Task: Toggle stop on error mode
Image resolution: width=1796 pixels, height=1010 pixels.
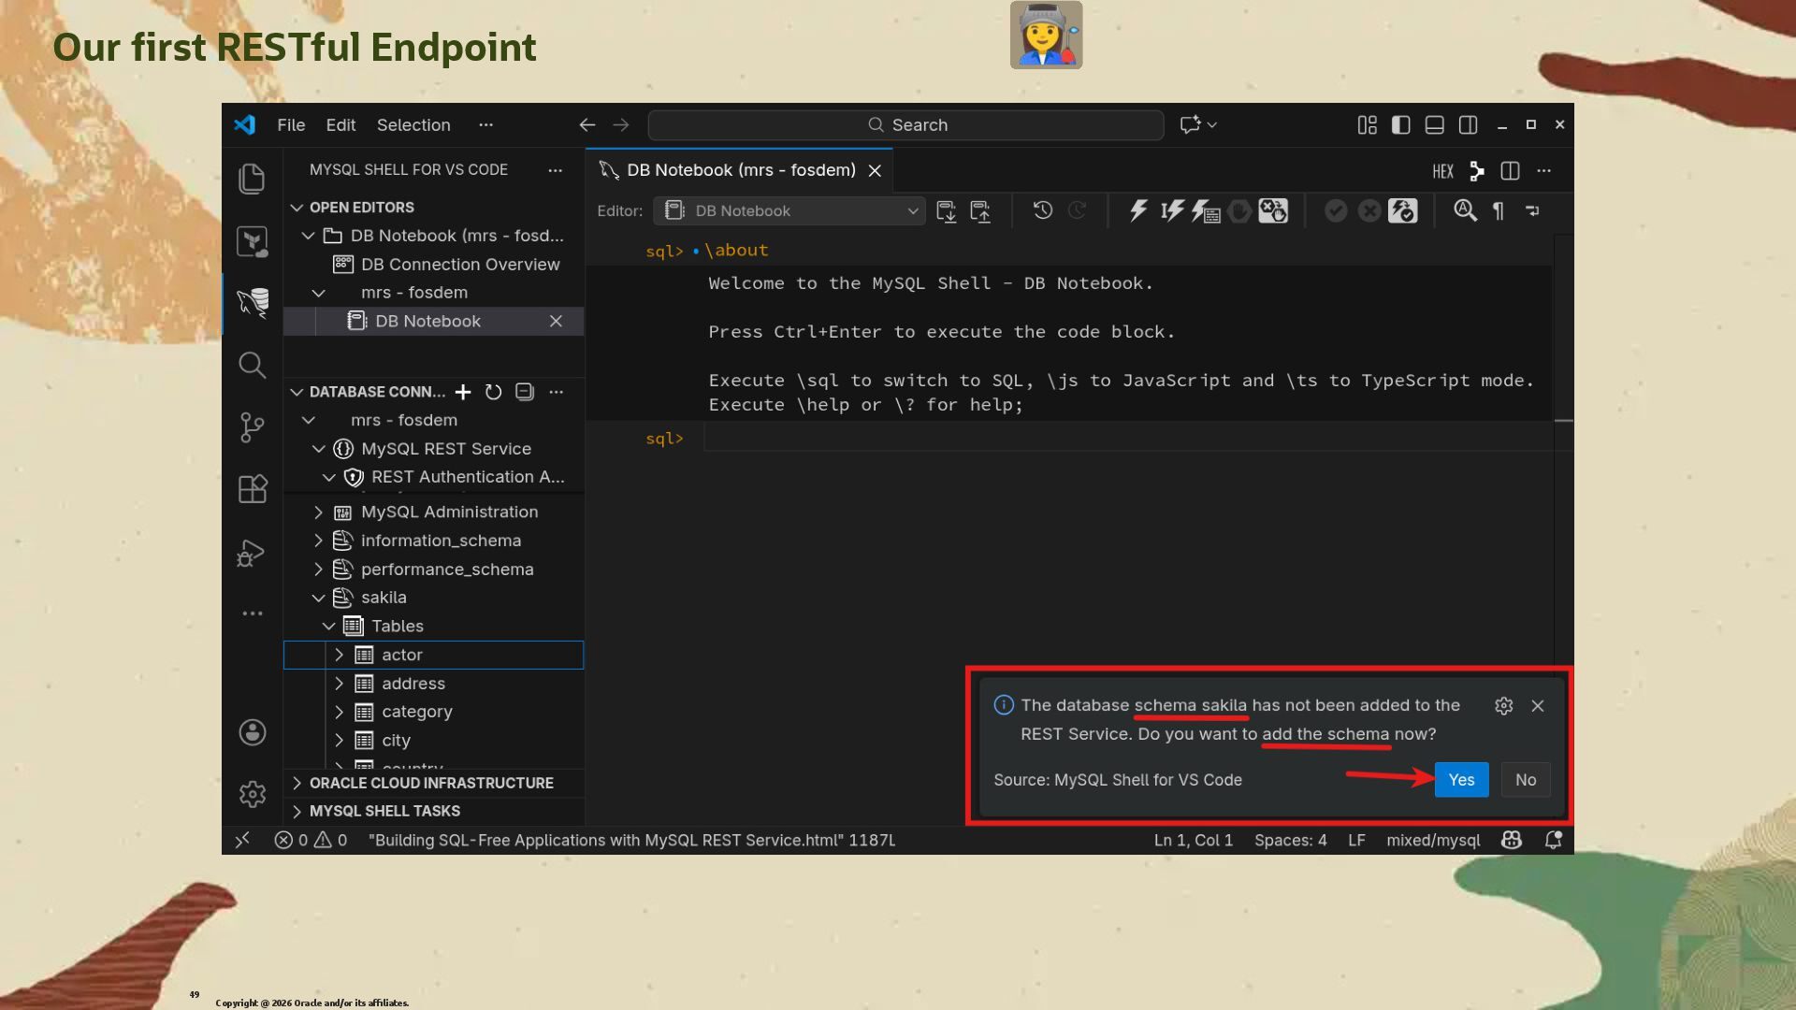Action: point(1273,210)
